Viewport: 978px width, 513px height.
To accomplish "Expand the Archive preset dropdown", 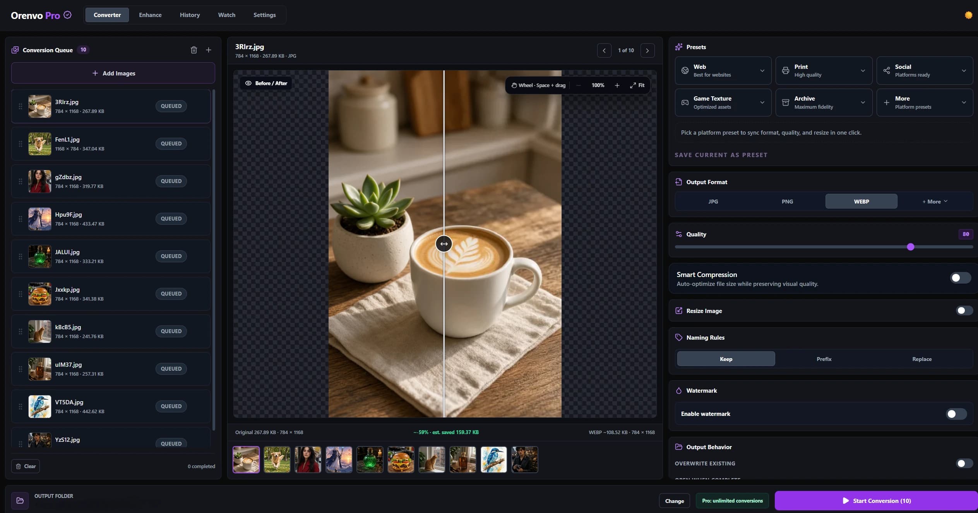I will pyautogui.click(x=824, y=103).
